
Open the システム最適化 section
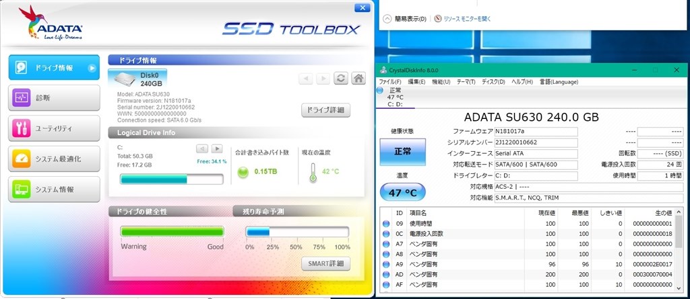pyautogui.click(x=54, y=159)
